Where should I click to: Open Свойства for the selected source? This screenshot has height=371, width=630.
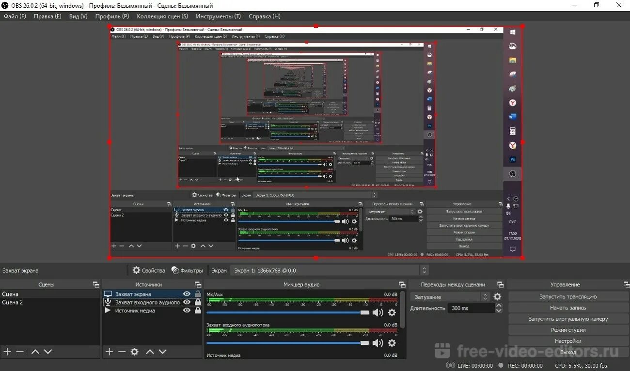click(x=149, y=270)
